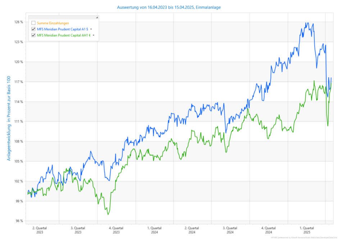Click the '1. Quartal 2024' axis label
Screen dimensions: 338x239
[x=154, y=230]
